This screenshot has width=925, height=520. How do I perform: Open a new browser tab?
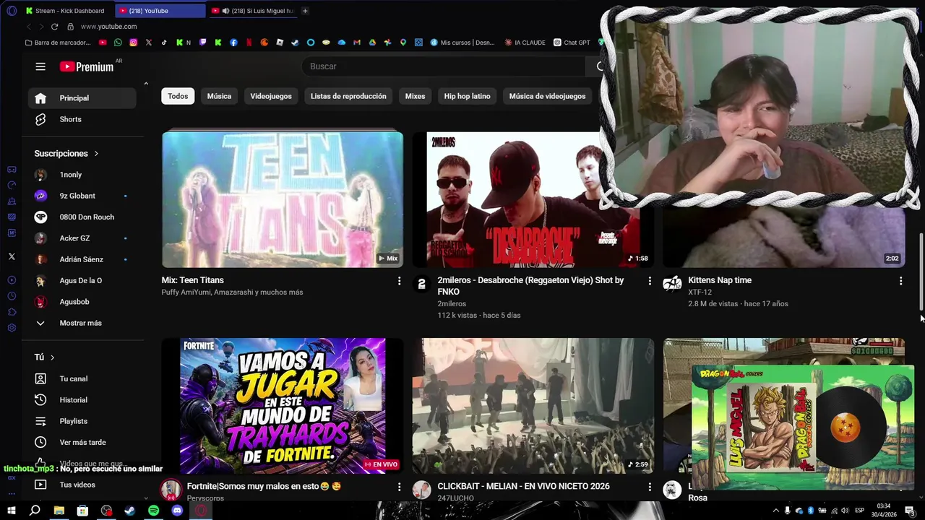pos(305,11)
